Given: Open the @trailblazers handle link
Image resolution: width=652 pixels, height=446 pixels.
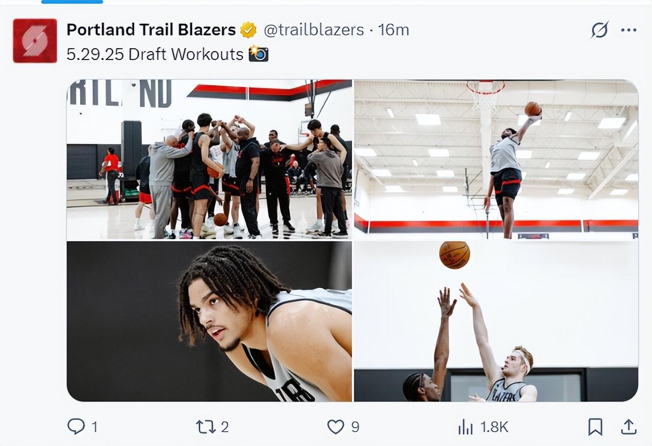Looking at the screenshot, I should [314, 30].
